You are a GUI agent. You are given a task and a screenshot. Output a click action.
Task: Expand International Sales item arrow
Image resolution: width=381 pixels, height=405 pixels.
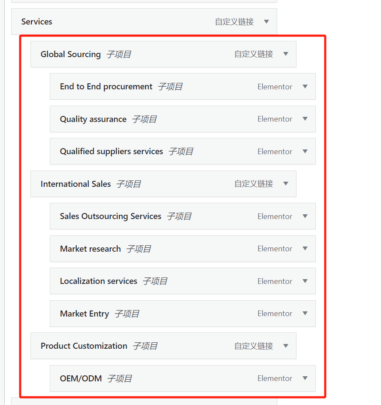coord(286,184)
